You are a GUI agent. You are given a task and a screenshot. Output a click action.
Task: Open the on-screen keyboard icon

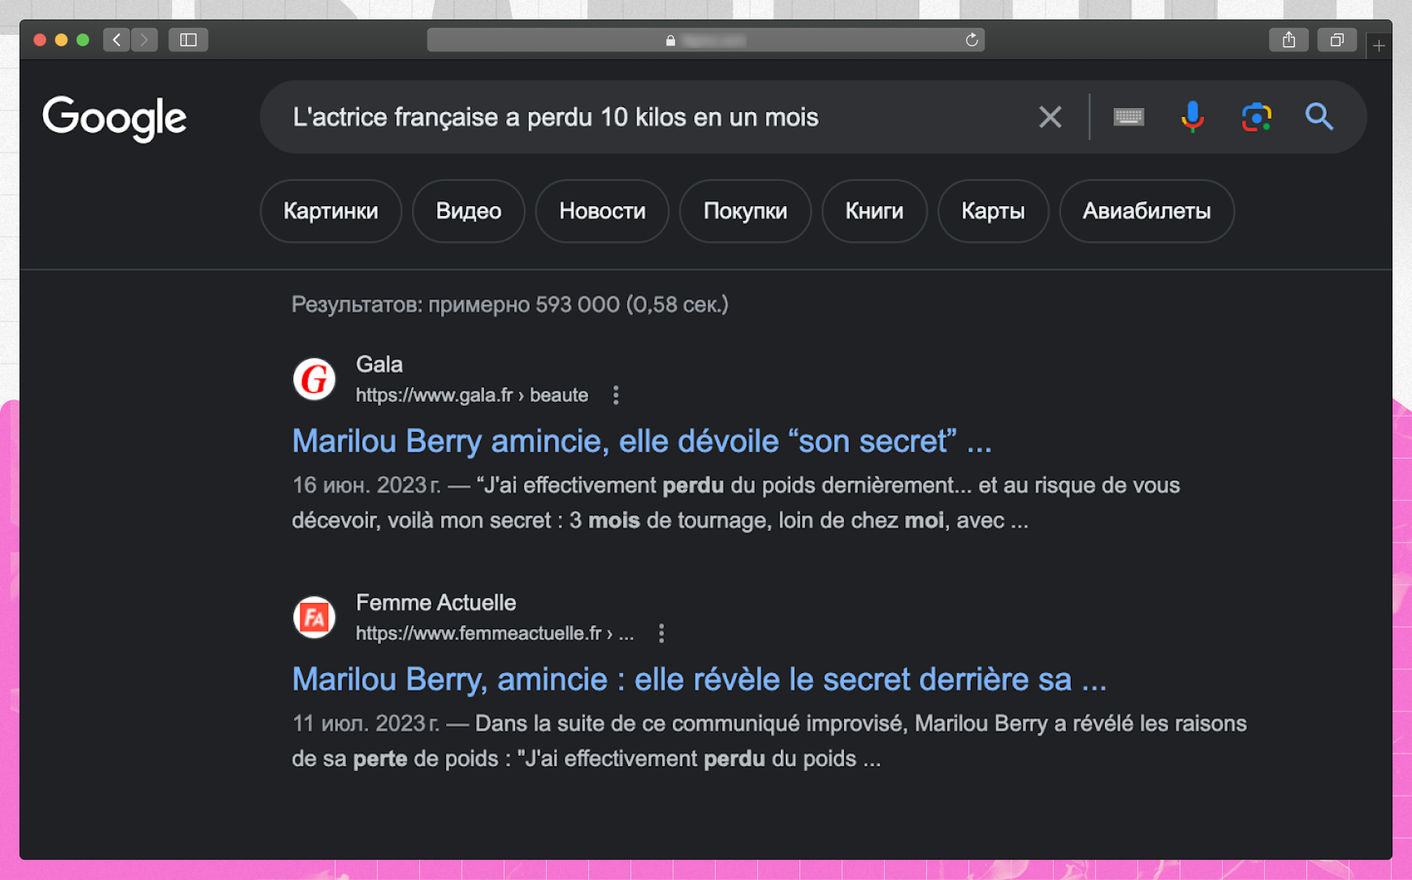pyautogui.click(x=1128, y=117)
